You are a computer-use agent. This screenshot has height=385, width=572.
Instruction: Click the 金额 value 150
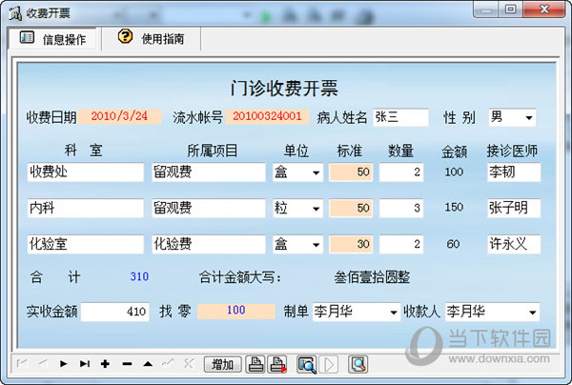[x=454, y=208]
